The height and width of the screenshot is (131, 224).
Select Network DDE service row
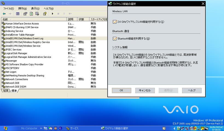[x=54, y=83]
